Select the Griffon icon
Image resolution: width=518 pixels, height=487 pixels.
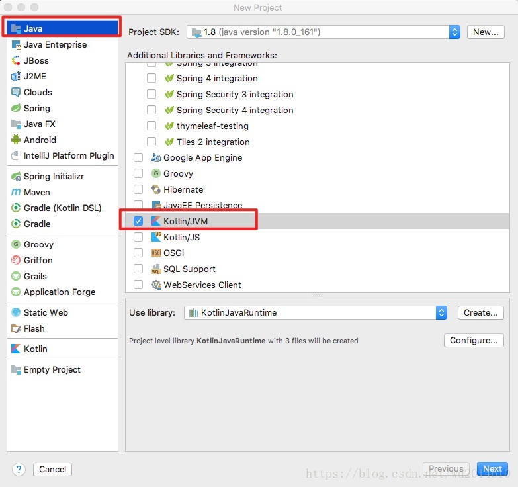[16, 260]
